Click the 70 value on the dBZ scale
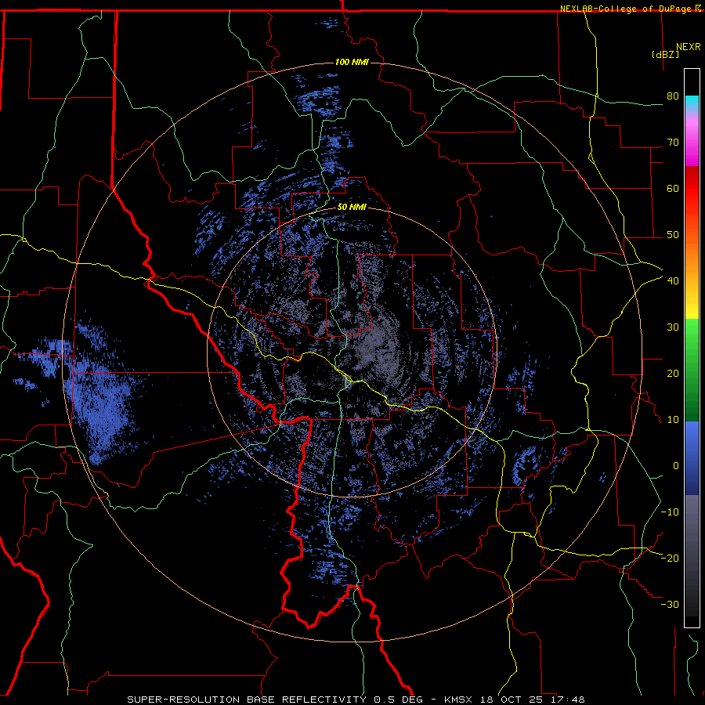Viewport: 705px width, 705px height. click(x=673, y=142)
